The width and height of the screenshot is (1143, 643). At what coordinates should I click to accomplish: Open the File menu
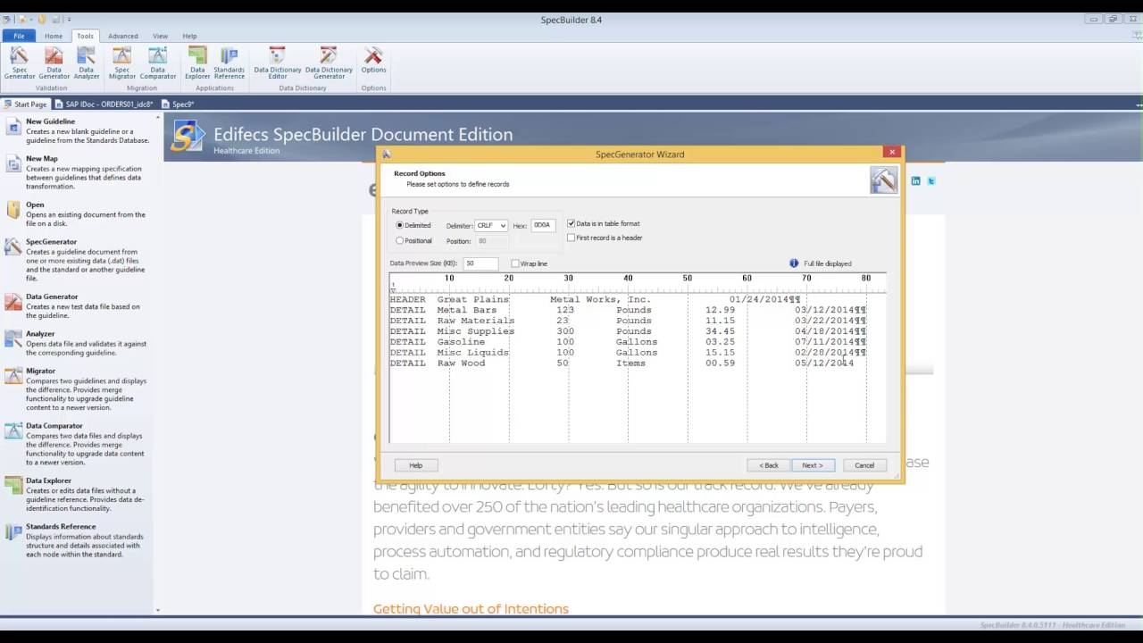tap(19, 36)
